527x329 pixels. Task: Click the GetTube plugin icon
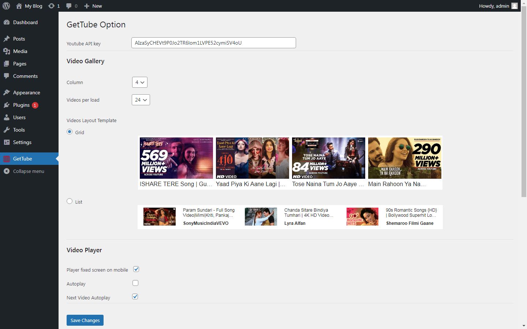point(7,159)
